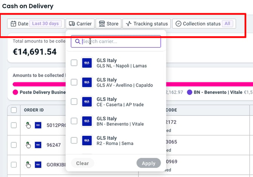The width and height of the screenshot is (253, 177).
Task: Click GLS logo for Caserta | AP trade
Action: (x=87, y=102)
